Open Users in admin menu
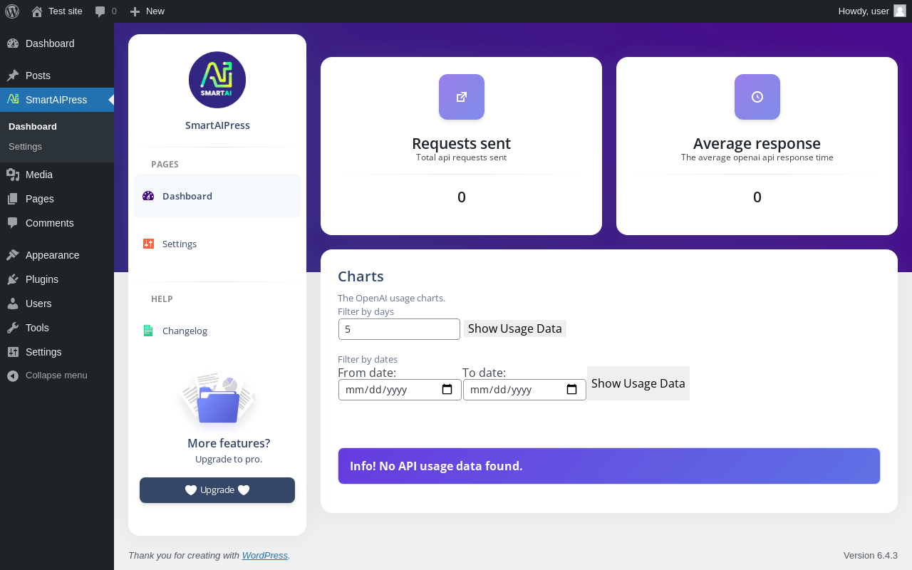The image size is (912, 570). [57, 304]
